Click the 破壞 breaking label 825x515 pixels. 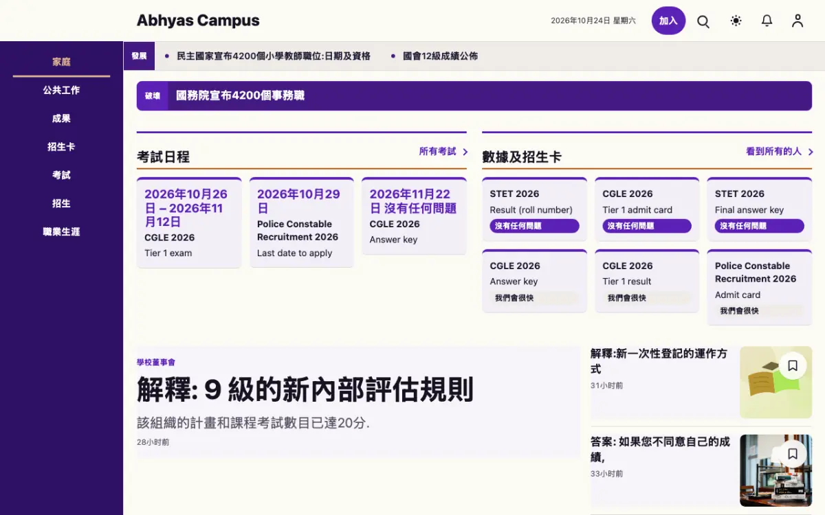pos(152,96)
